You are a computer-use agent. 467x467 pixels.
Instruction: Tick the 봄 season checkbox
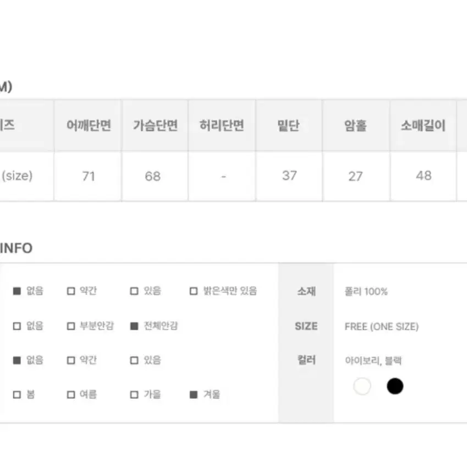tap(17, 394)
